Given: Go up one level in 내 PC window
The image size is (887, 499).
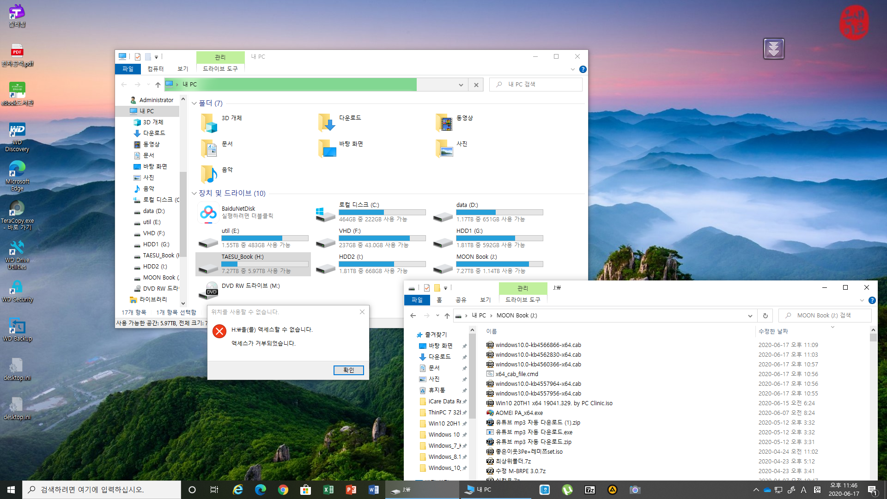Looking at the screenshot, I should (158, 85).
